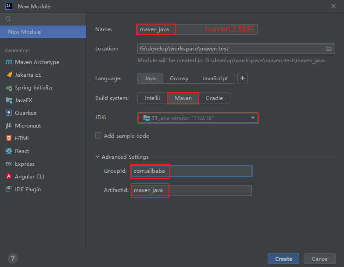Open the JDK version dropdown arrow
This screenshot has width=344, height=267.
253,117
